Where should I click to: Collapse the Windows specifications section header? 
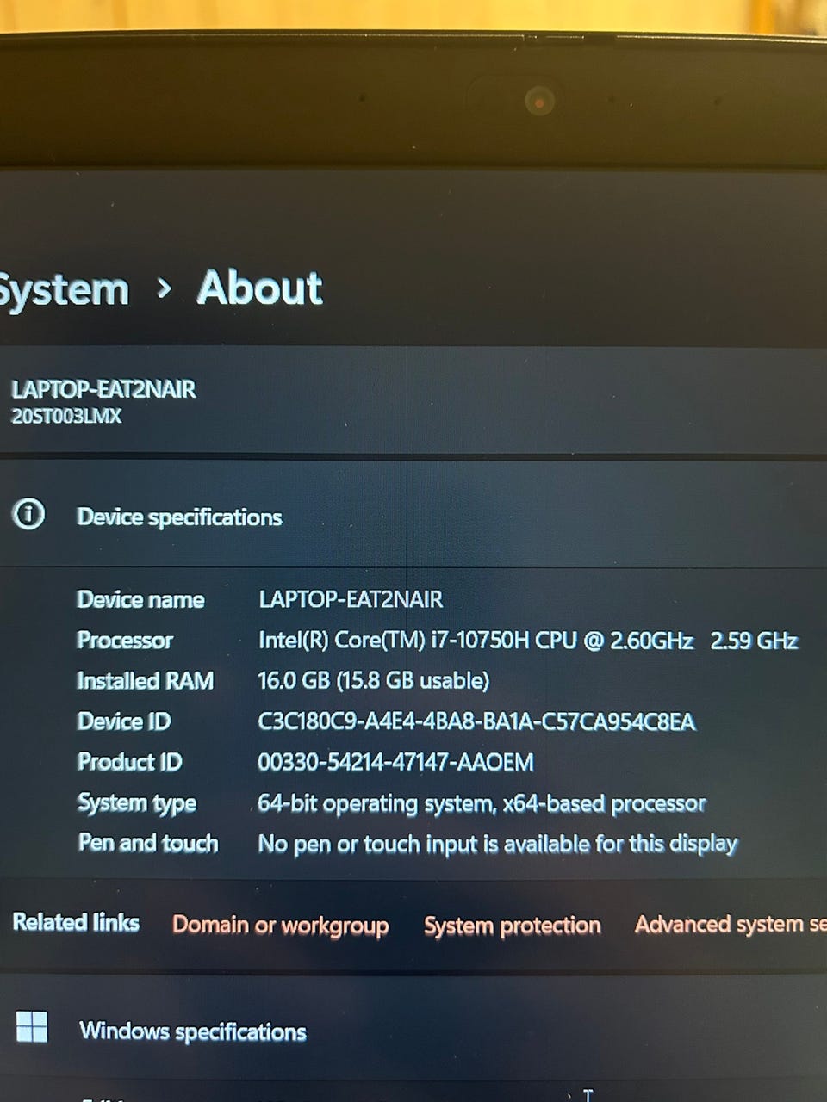click(x=413, y=1029)
